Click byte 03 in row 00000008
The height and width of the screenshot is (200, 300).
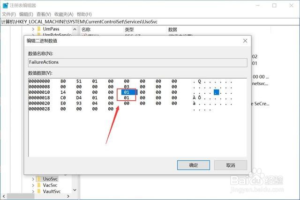127,87
